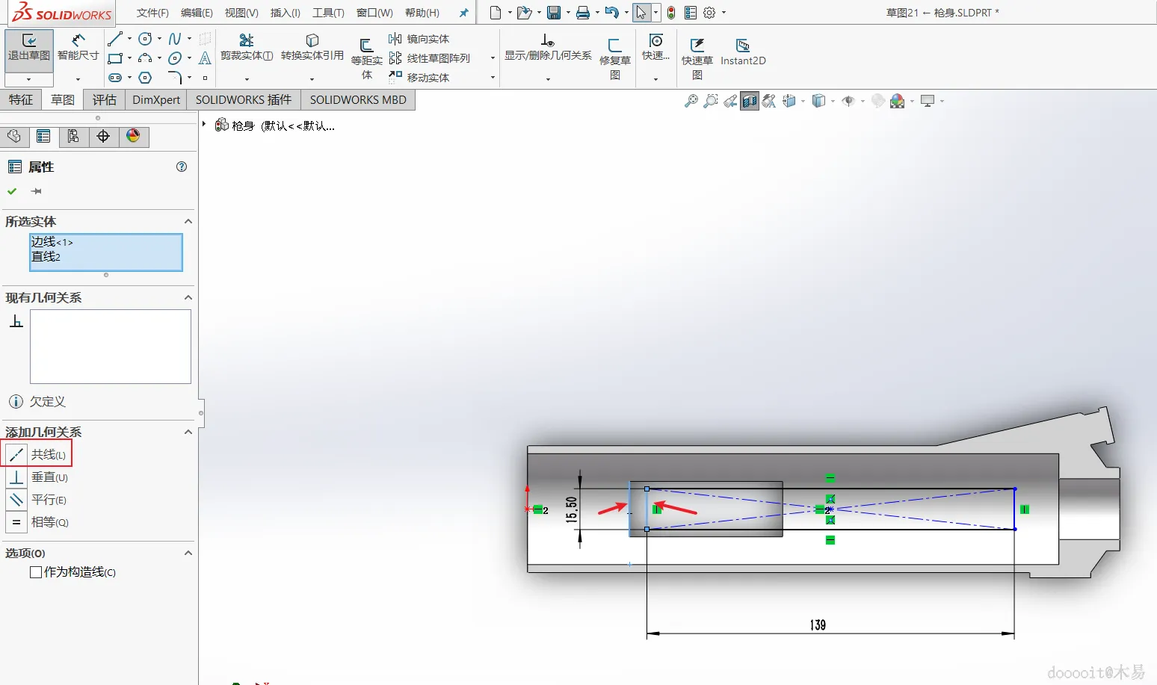Image resolution: width=1157 pixels, height=685 pixels.
Task: Click the Options gear icon
Action: [x=709, y=13]
